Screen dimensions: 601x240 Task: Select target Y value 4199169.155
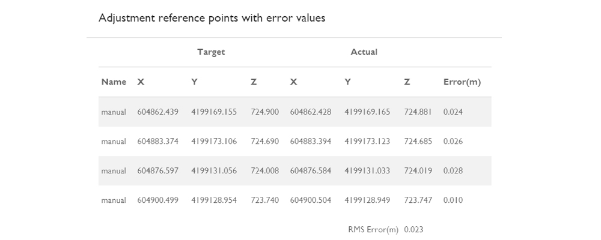coord(214,112)
